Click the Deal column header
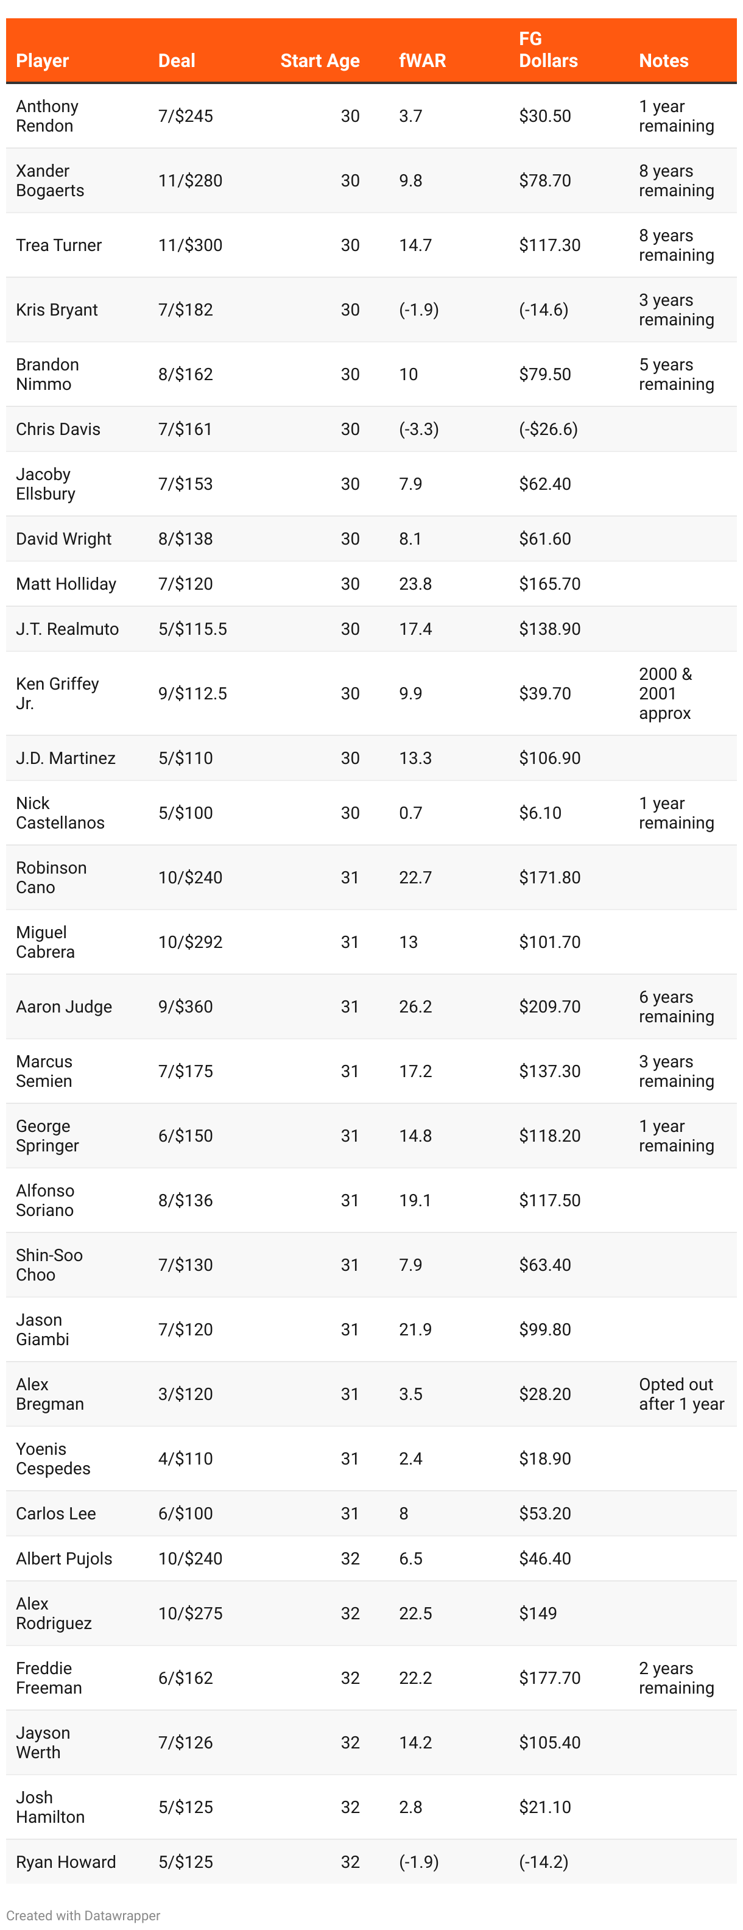743x1930 pixels. [177, 61]
